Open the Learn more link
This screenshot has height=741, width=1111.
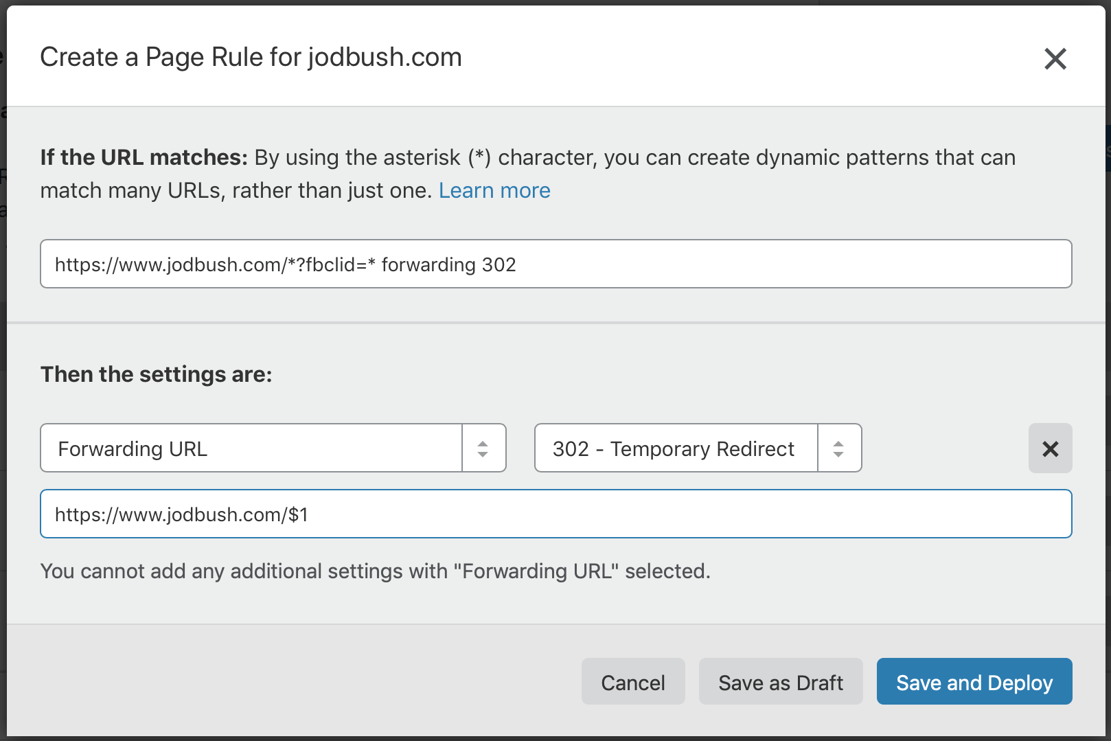tap(494, 190)
